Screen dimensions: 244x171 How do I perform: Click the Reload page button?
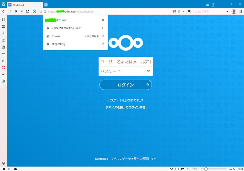[x=27, y=11]
